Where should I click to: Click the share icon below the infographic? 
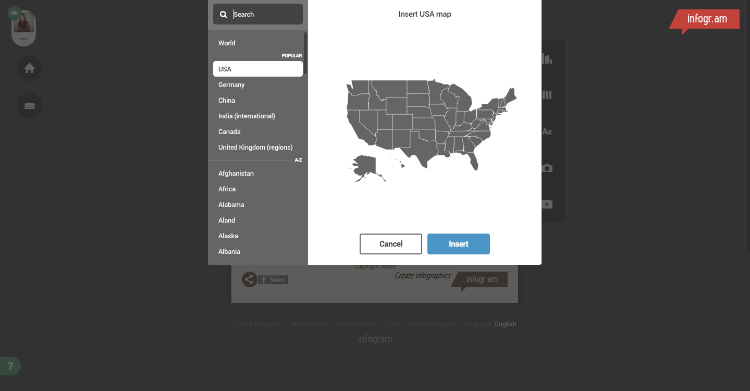coord(249,279)
